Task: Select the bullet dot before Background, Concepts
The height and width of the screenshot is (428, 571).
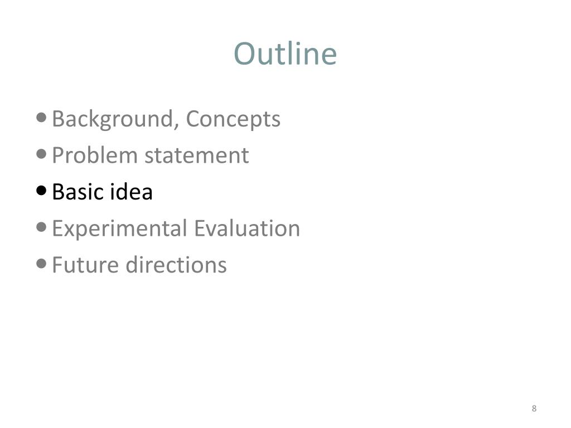Action: pos(41,118)
